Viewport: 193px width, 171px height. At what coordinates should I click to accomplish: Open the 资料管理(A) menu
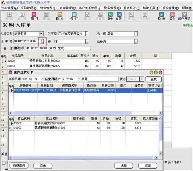coord(9,8)
